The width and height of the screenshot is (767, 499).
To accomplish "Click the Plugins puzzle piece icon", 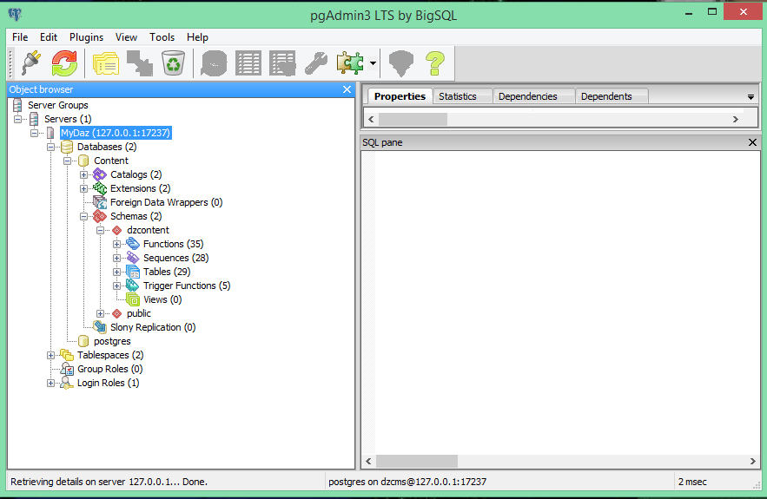I will pos(350,63).
